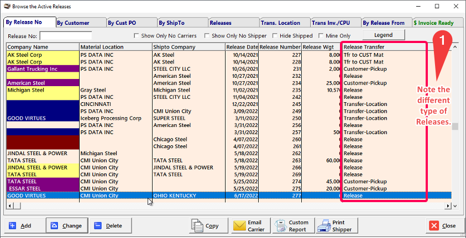Open the By ShipTo tab
This screenshot has width=466, height=238.
(x=183, y=23)
